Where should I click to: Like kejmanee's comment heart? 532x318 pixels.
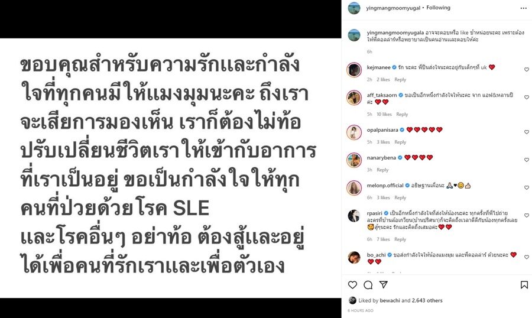[x=527, y=70]
